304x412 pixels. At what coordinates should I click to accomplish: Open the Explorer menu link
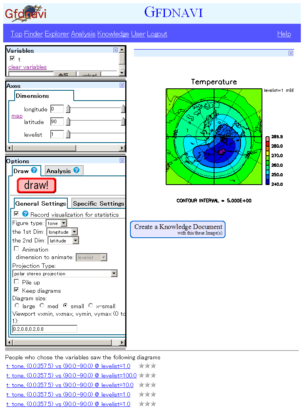(57, 34)
